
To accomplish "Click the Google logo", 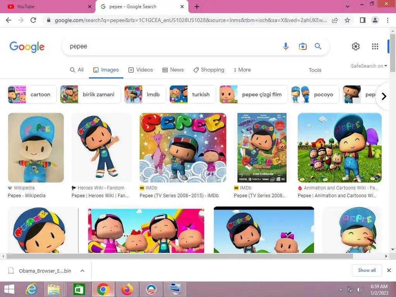I will pos(27,47).
